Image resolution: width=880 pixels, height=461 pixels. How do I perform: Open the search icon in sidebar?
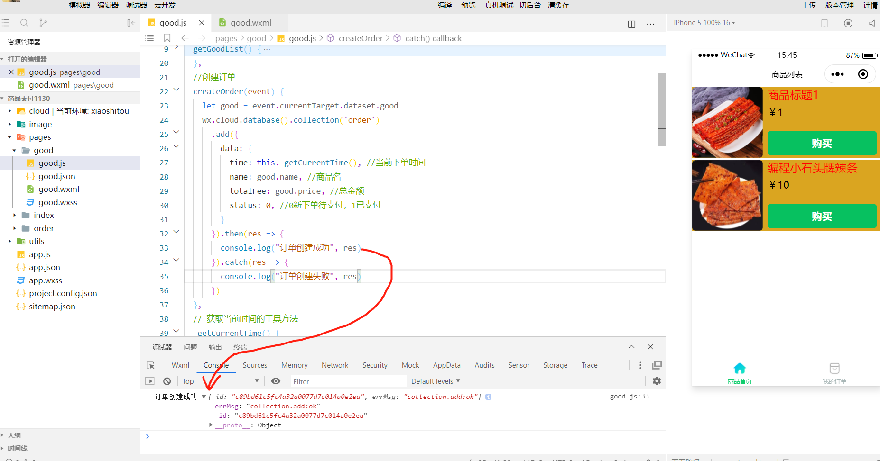[24, 23]
